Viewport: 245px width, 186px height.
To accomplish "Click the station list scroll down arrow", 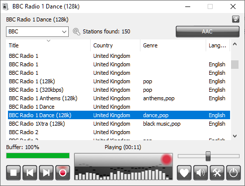I will tap(235, 136).
